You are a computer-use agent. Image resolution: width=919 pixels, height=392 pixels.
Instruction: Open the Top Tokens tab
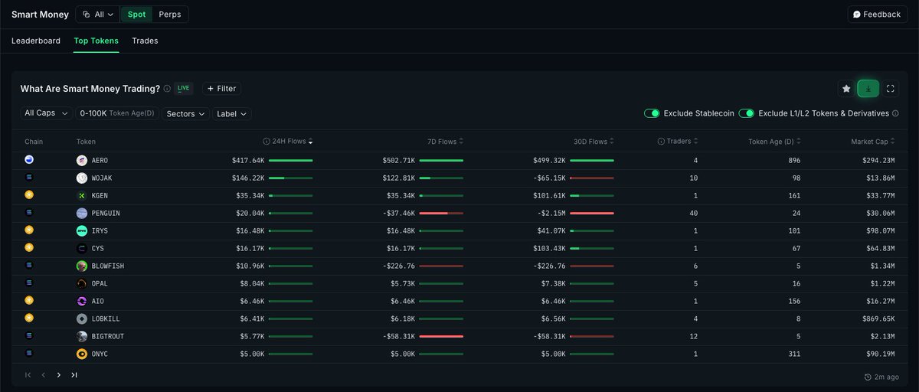coord(96,41)
